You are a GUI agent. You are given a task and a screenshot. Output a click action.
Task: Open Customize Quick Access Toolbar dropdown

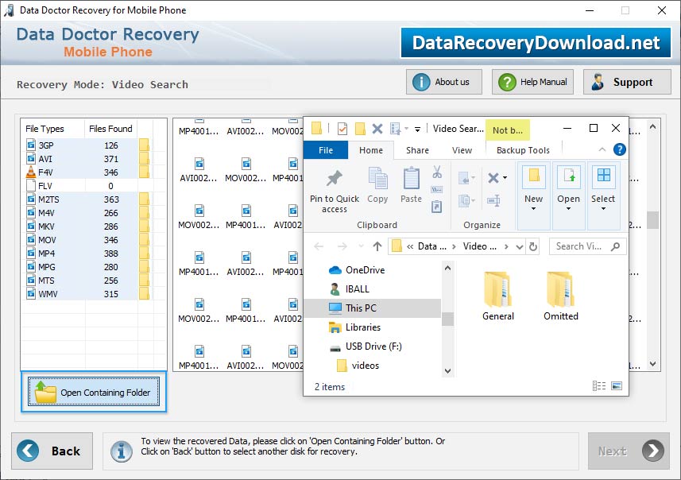(417, 129)
